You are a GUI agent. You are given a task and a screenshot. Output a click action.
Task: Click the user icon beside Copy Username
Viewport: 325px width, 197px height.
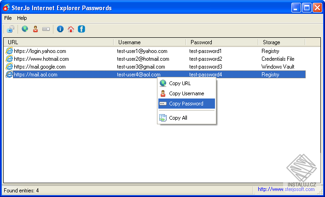coord(163,93)
